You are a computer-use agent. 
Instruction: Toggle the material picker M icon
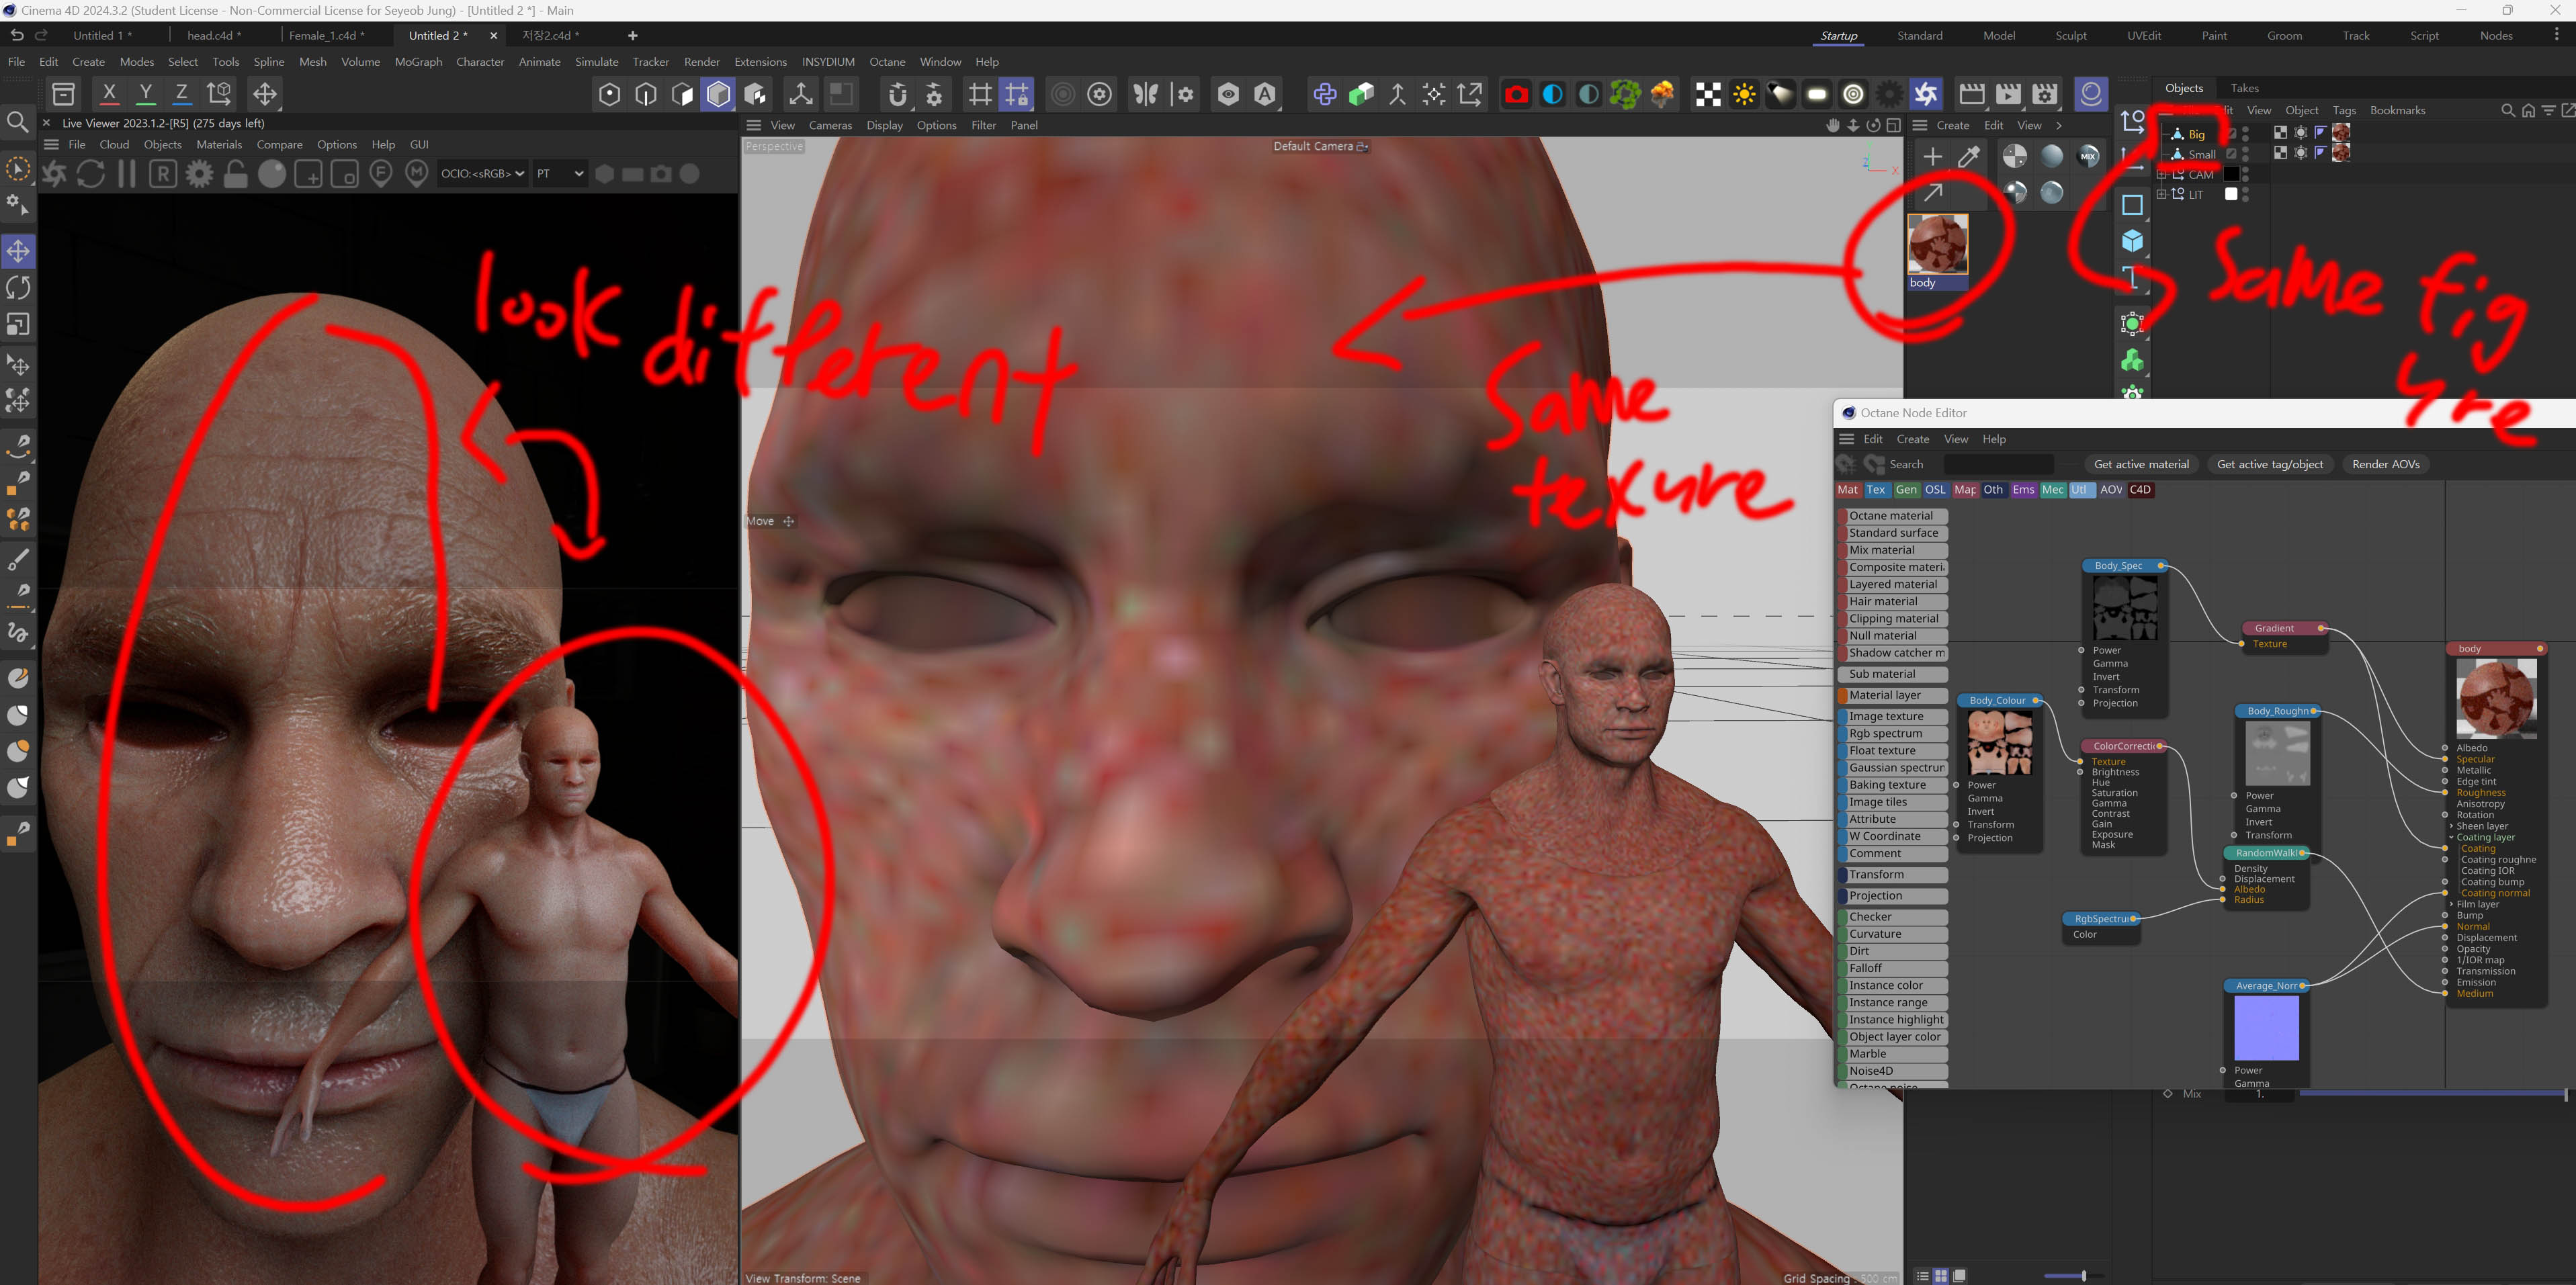point(417,174)
